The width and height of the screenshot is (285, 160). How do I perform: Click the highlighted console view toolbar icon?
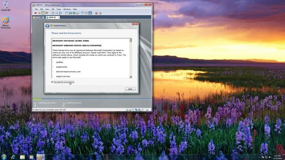click(90, 13)
